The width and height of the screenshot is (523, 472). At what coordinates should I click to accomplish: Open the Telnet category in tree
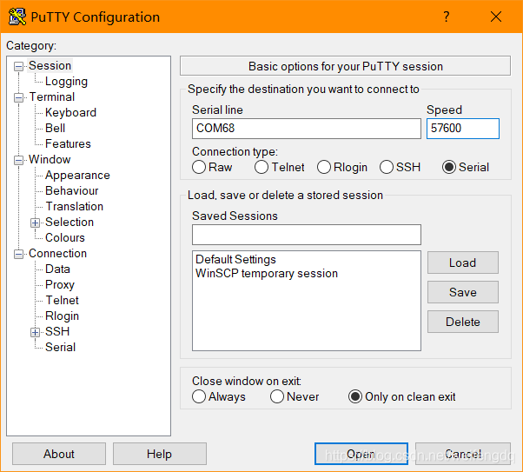pos(62,301)
